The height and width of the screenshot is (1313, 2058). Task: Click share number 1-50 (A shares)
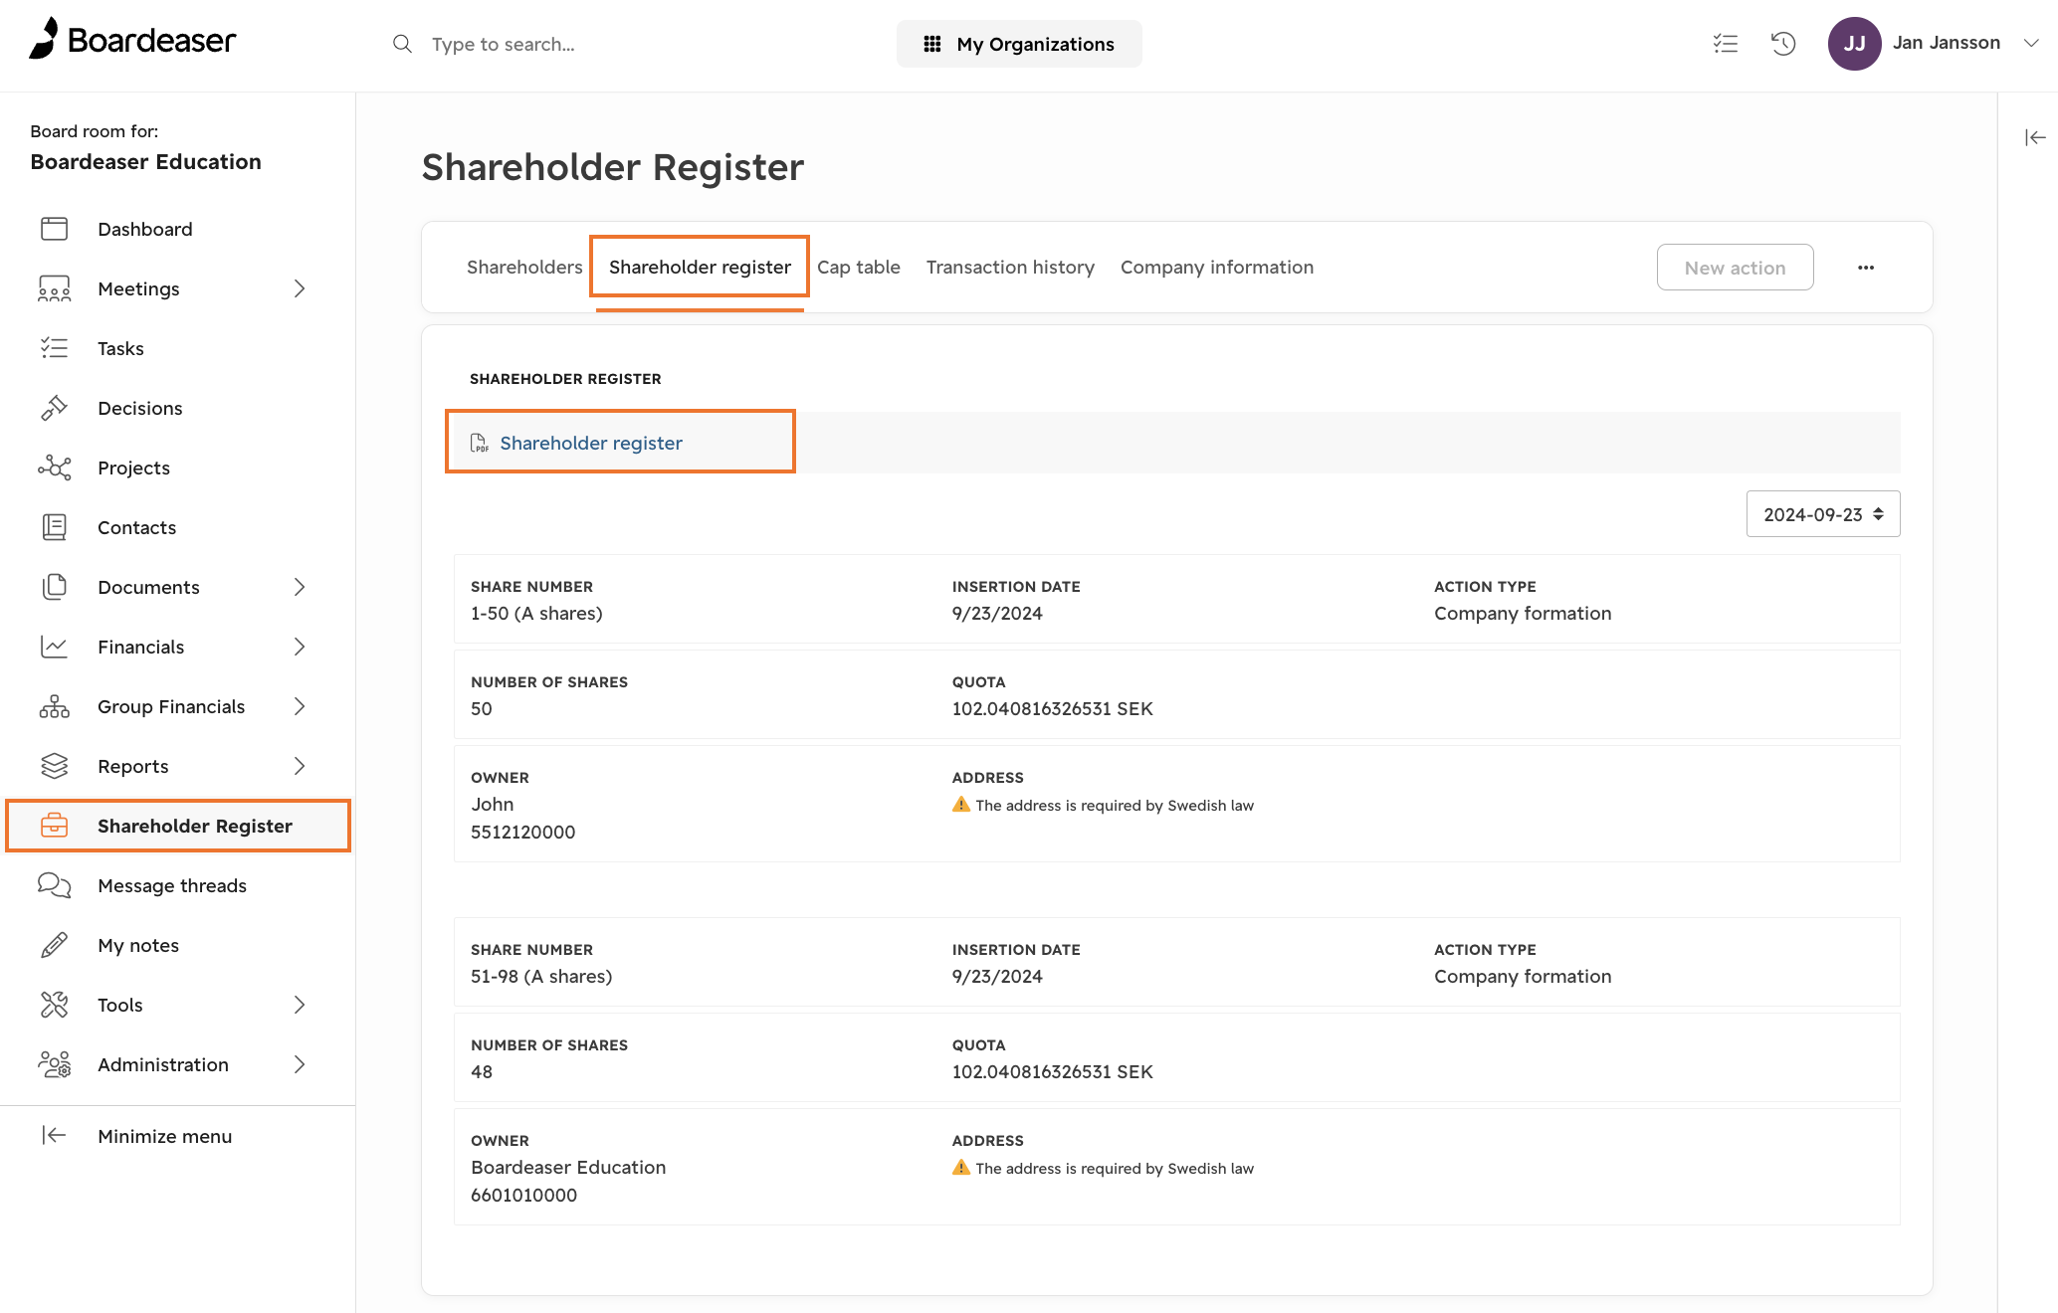(x=536, y=613)
